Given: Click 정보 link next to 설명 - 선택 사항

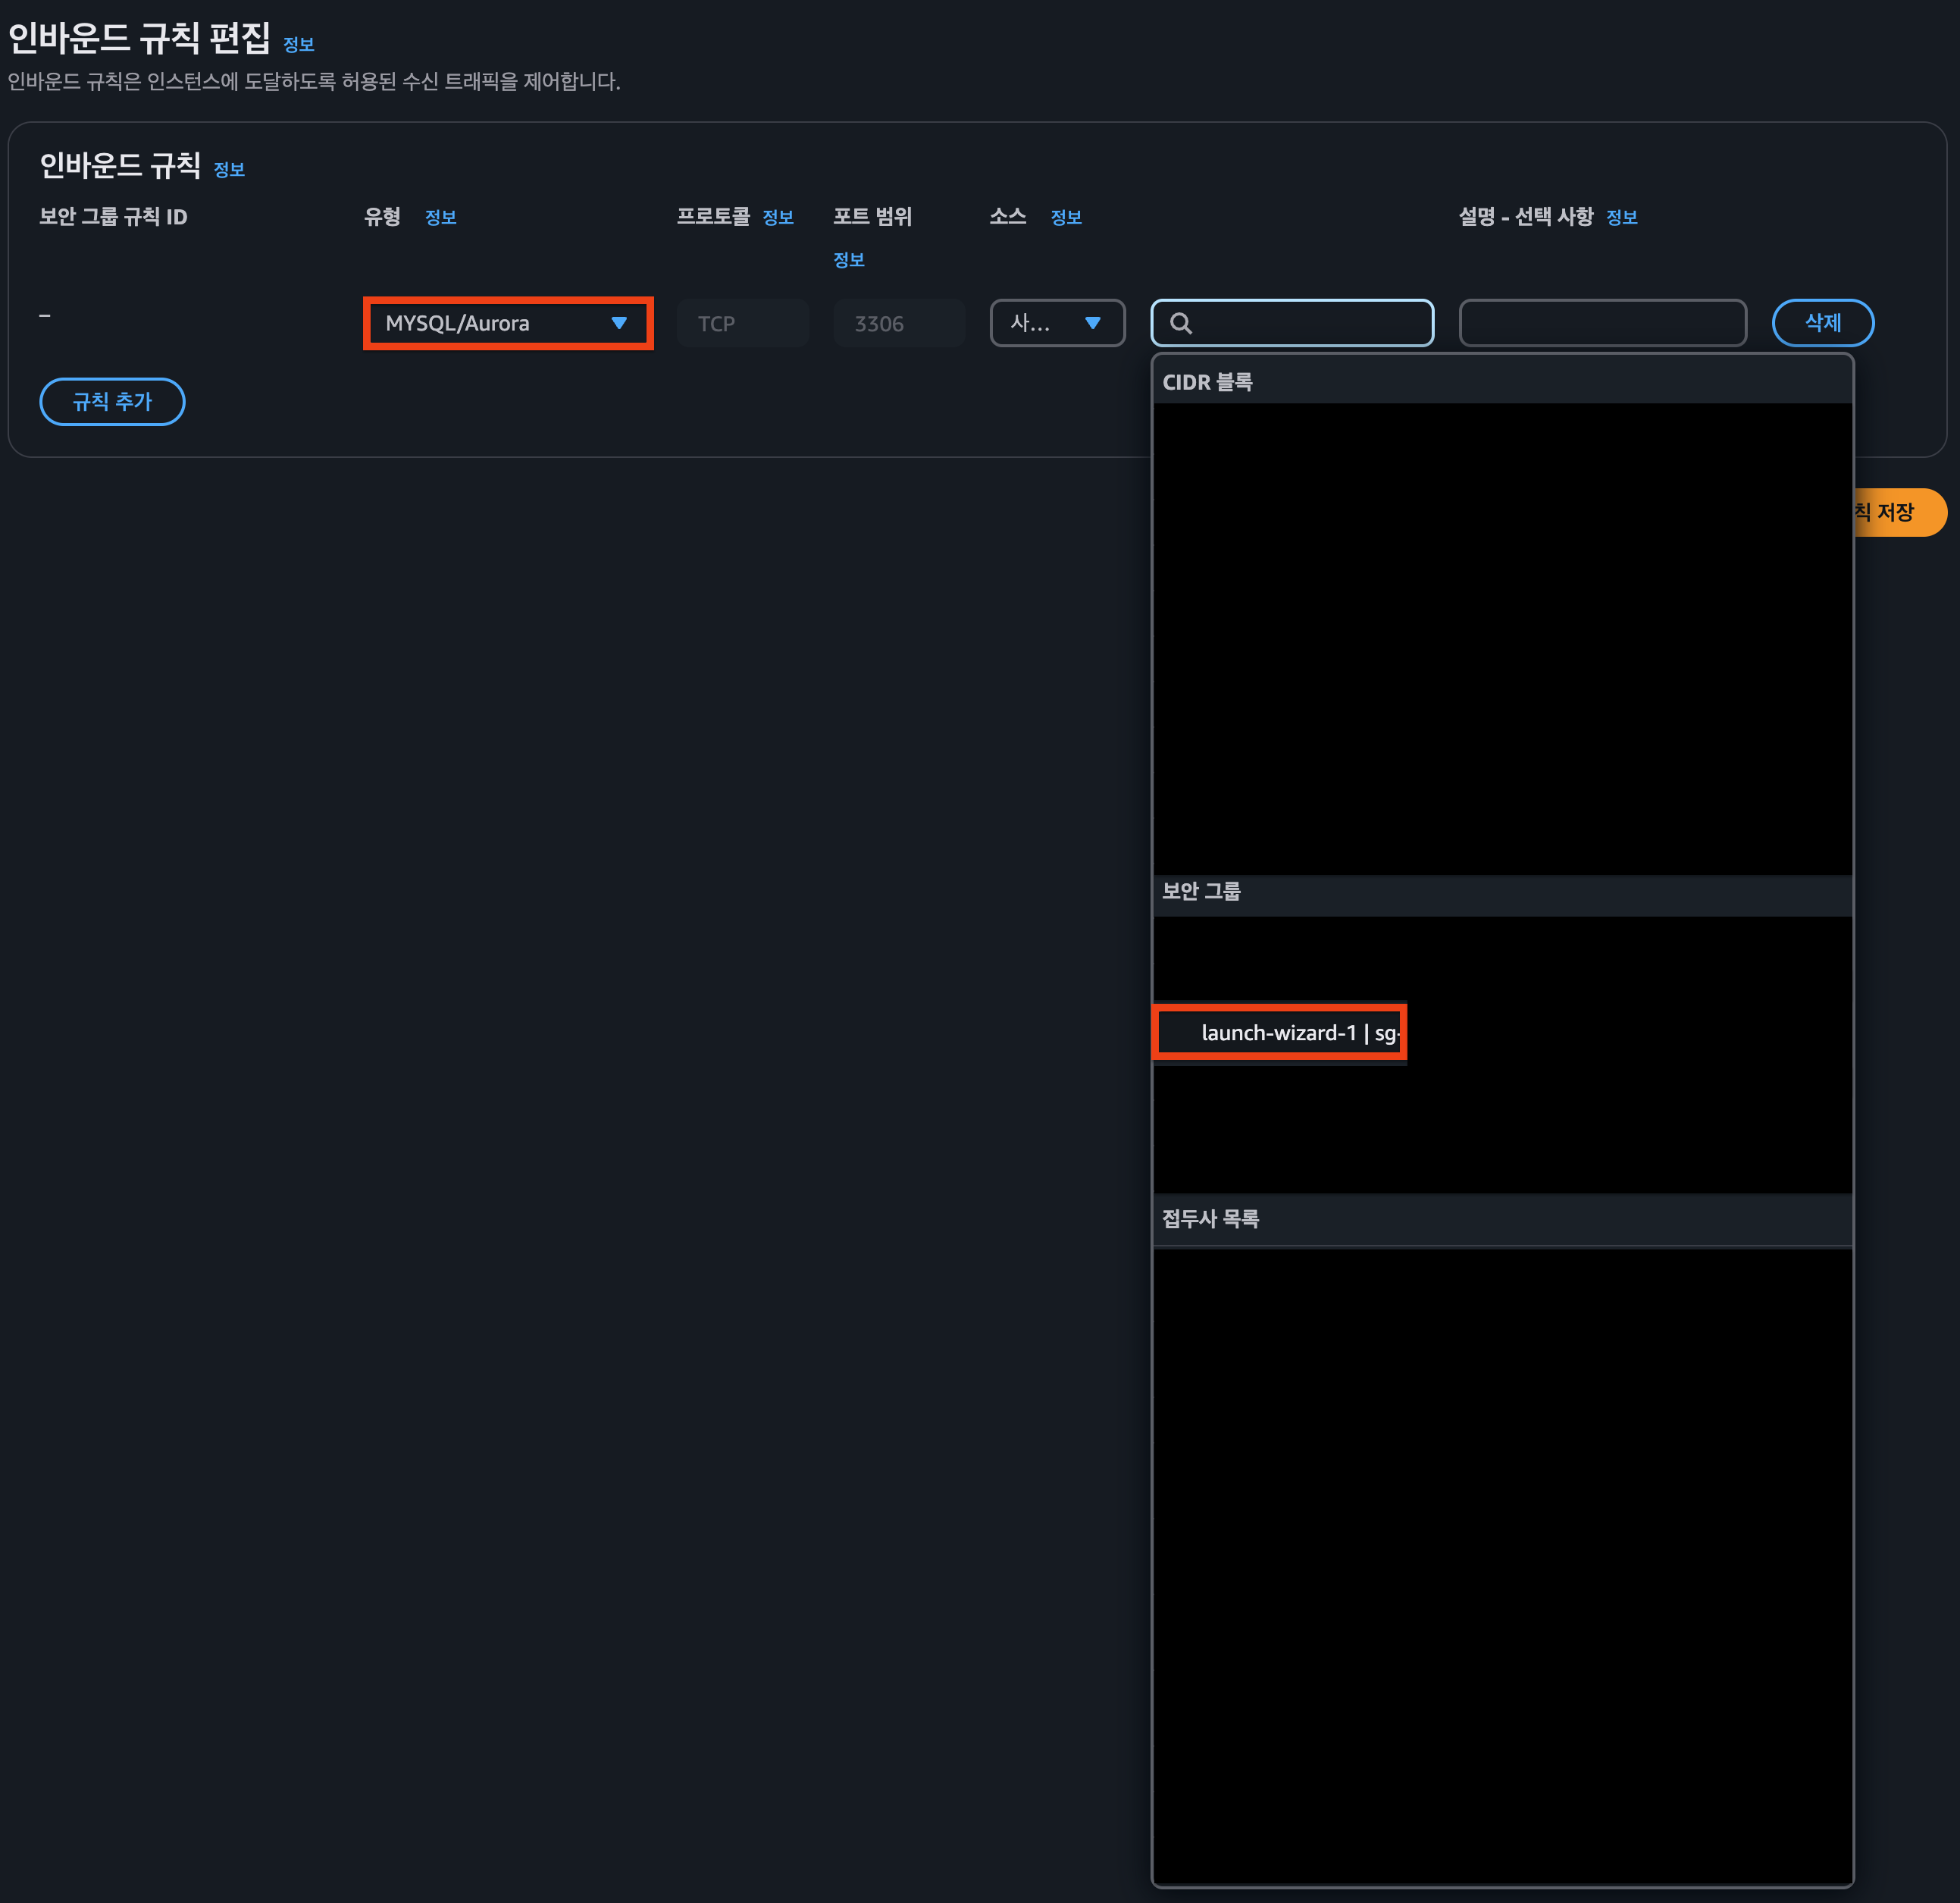Looking at the screenshot, I should [x=1621, y=217].
